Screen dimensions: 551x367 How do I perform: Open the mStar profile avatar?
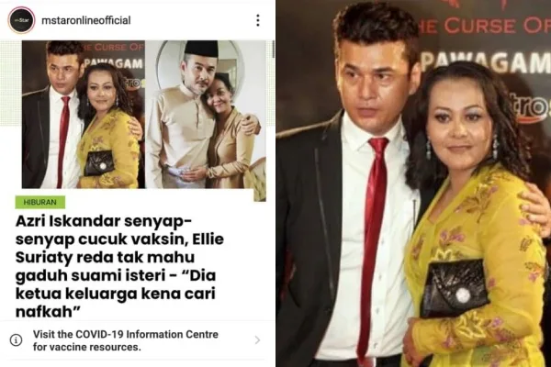point(21,20)
